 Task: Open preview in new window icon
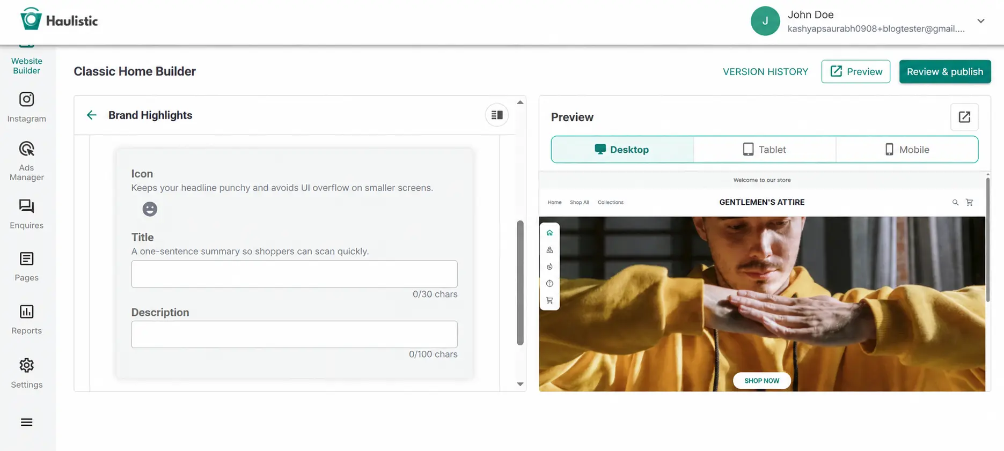point(964,117)
